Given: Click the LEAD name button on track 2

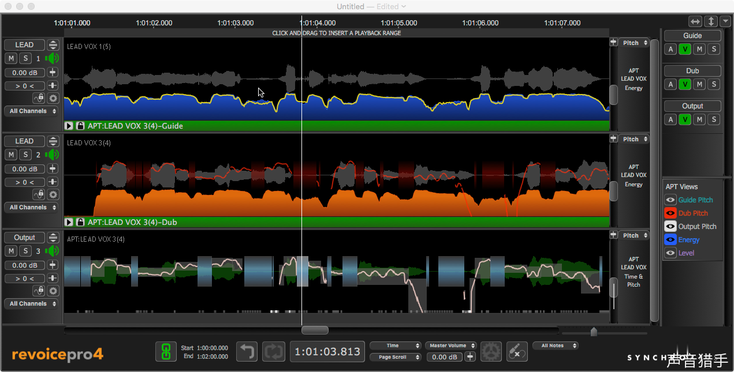Looking at the screenshot, I should pos(24,141).
